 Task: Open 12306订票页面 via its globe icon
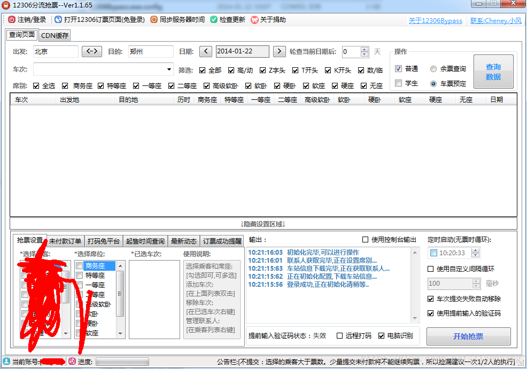[x=58, y=20]
